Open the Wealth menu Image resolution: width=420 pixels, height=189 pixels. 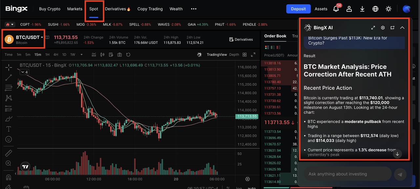[176, 9]
